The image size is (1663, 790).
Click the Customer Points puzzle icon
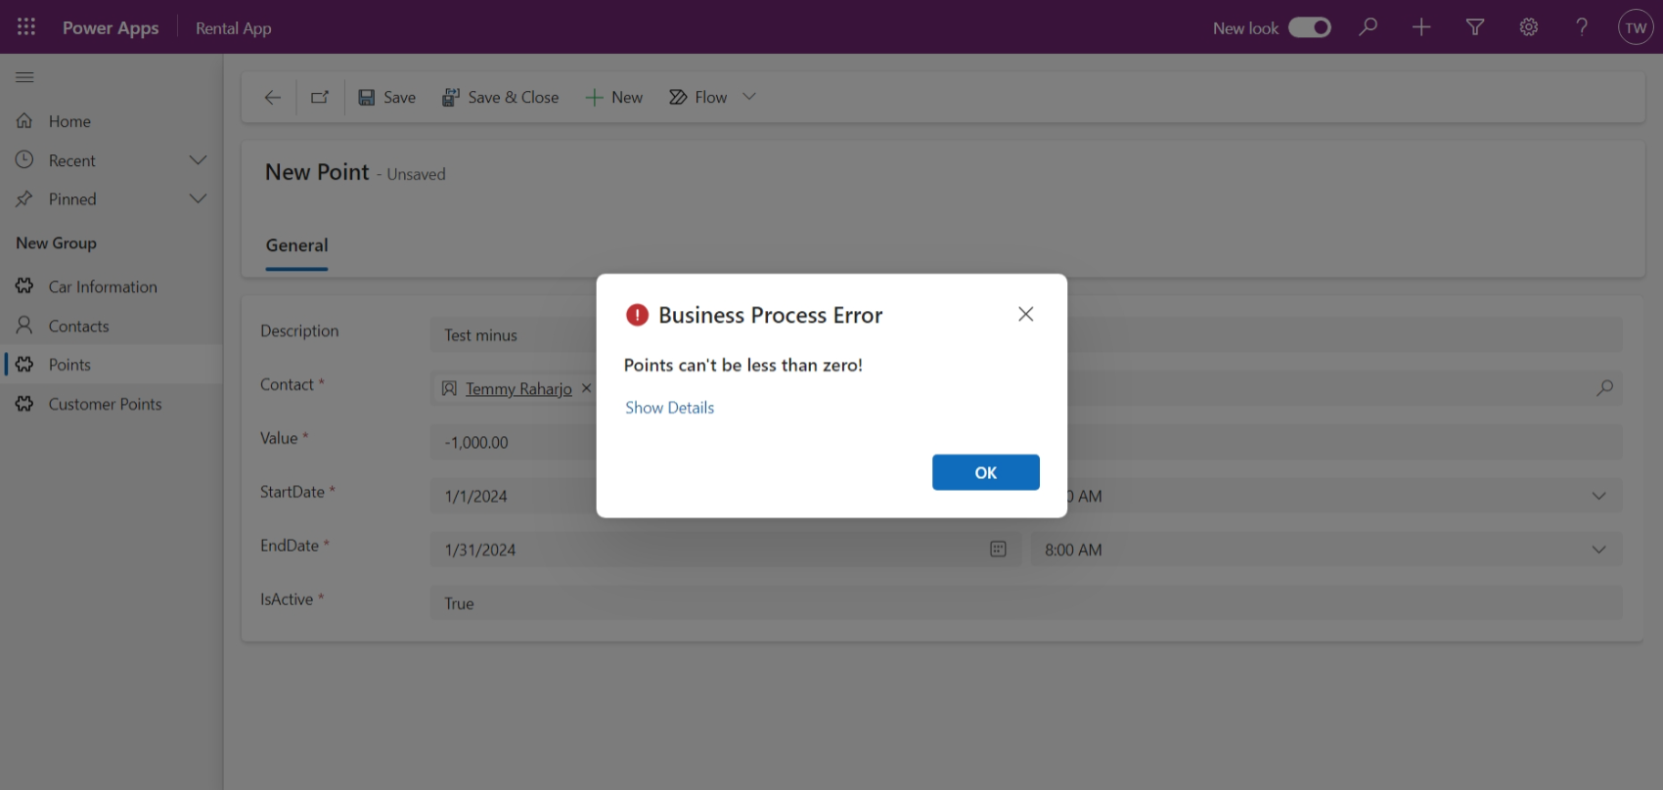point(24,403)
